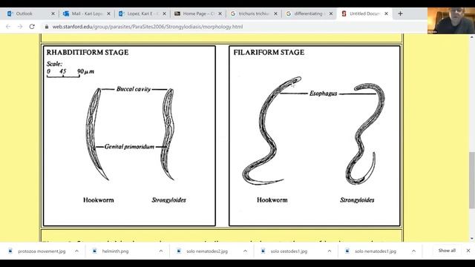The image size is (475, 267).
Task: Close the downloads bar
Action: coord(468,251)
